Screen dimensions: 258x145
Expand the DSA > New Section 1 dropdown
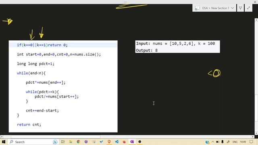pyautogui.click(x=232, y=8)
